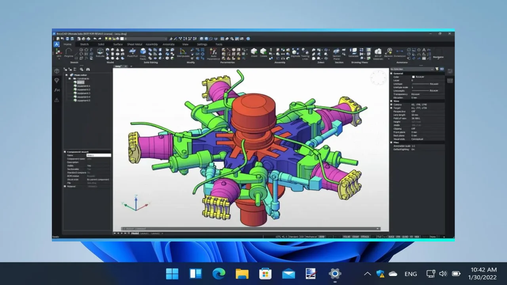Click the Undo arrow in quick access toolbar

pos(95,38)
